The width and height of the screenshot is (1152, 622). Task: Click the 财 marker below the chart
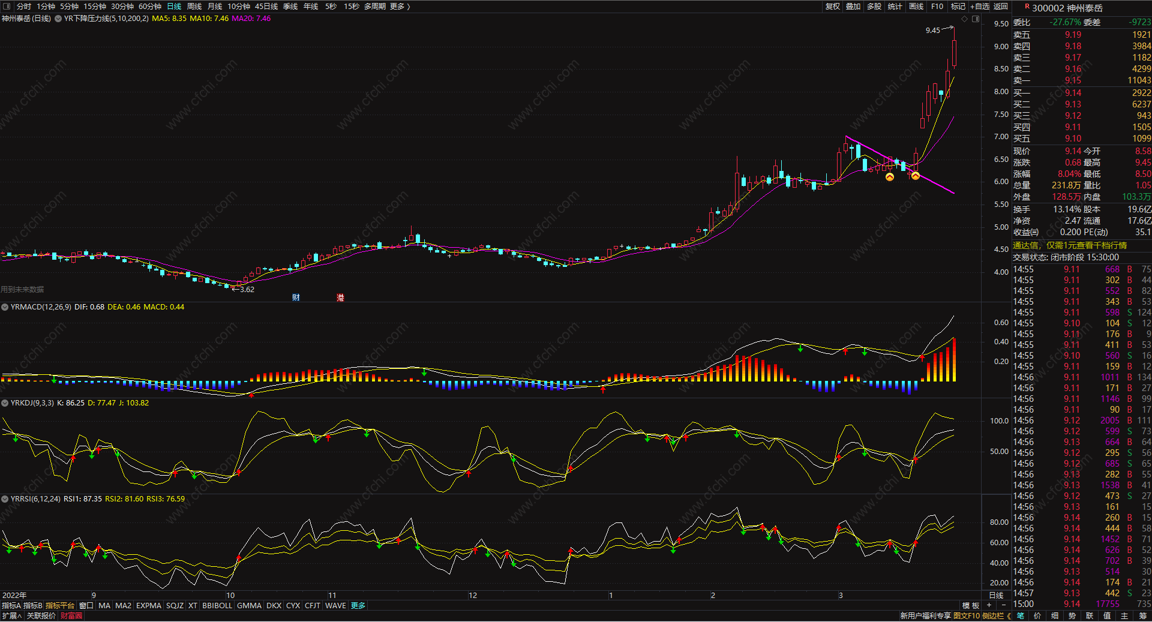click(x=296, y=298)
